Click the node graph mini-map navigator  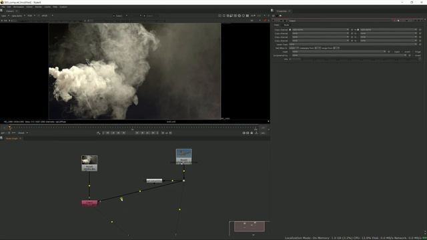(x=249, y=227)
